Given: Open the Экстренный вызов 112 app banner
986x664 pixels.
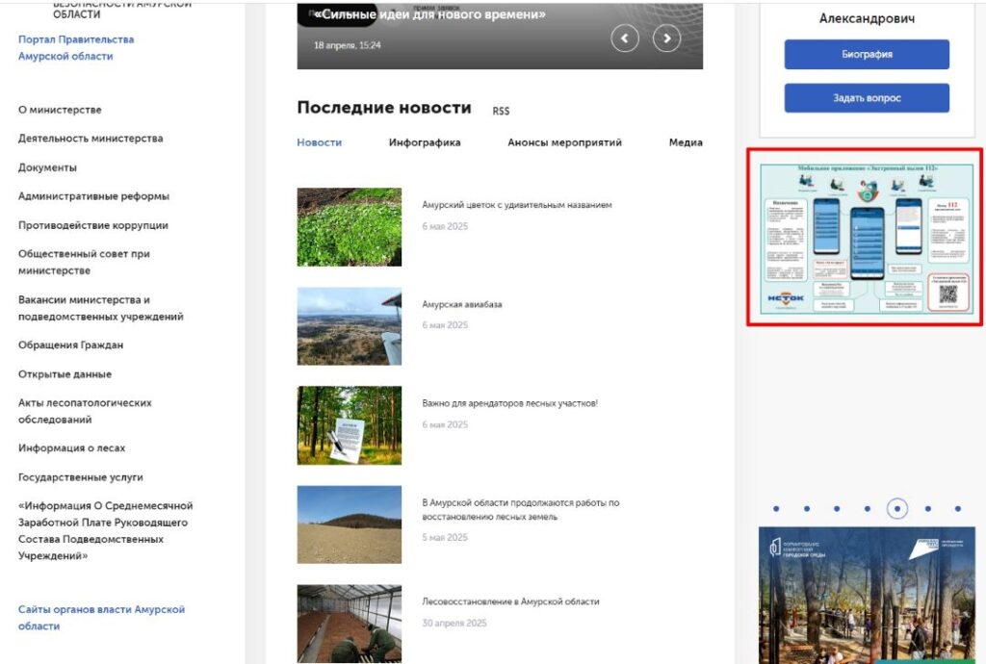Looking at the screenshot, I should (x=865, y=238).
